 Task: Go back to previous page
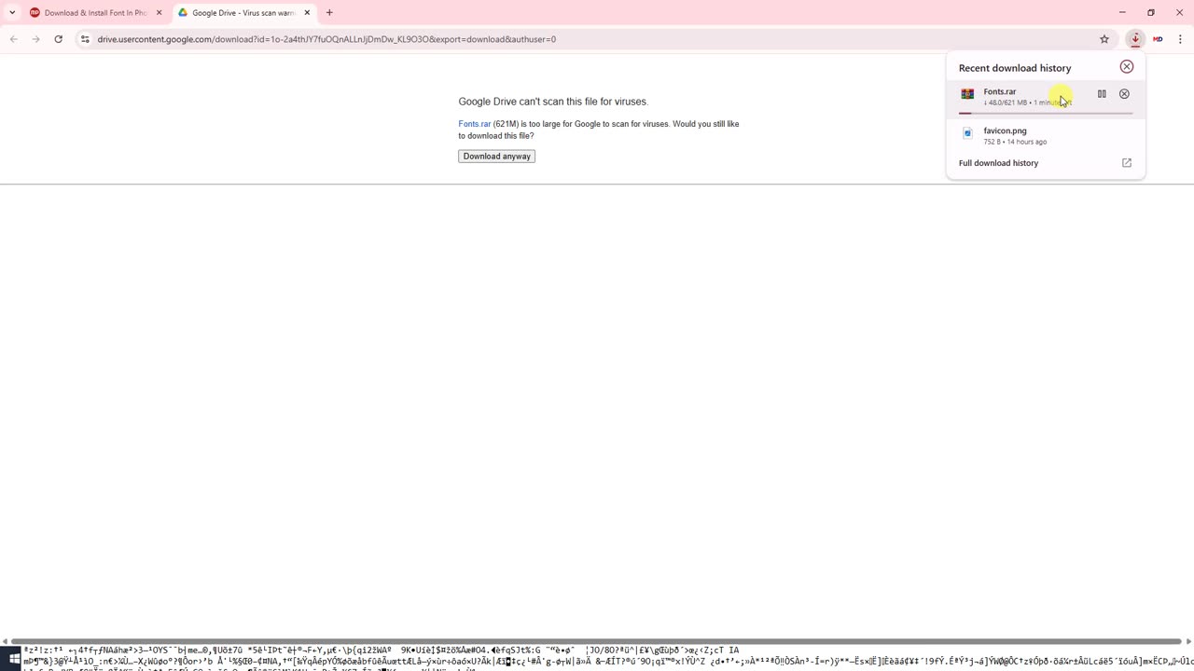[x=13, y=39]
